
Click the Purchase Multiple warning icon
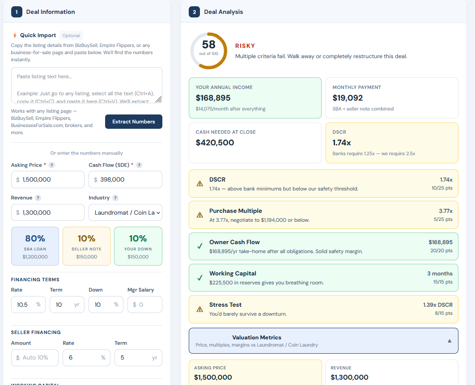[199, 214]
